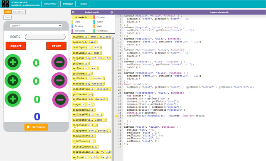
Task: Select the Control toolbox category
Action: (x=82, y=26)
